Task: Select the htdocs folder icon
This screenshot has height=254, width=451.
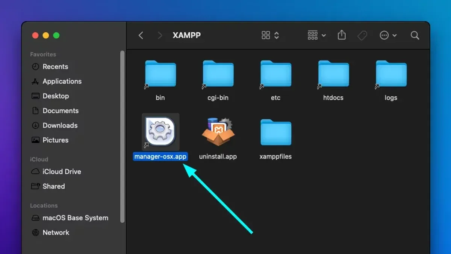Action: click(333, 74)
